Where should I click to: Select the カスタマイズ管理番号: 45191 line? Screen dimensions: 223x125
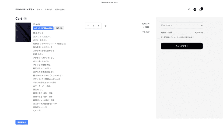coord(45,104)
